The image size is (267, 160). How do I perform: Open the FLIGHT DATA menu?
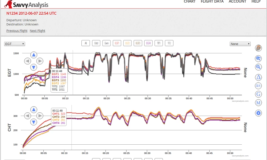pos(212,2)
